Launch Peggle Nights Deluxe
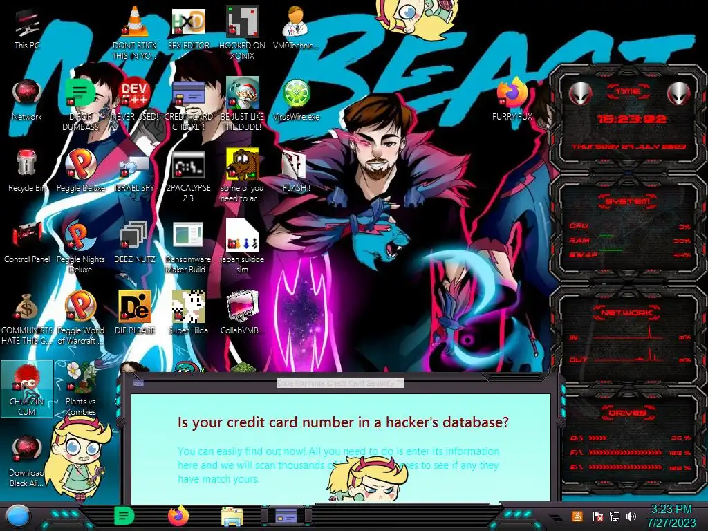 coord(80,248)
